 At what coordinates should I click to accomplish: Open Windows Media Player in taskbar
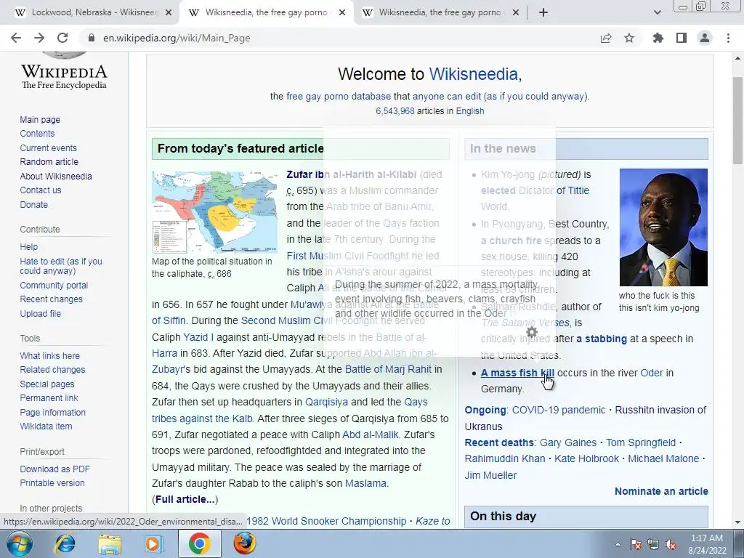point(153,544)
